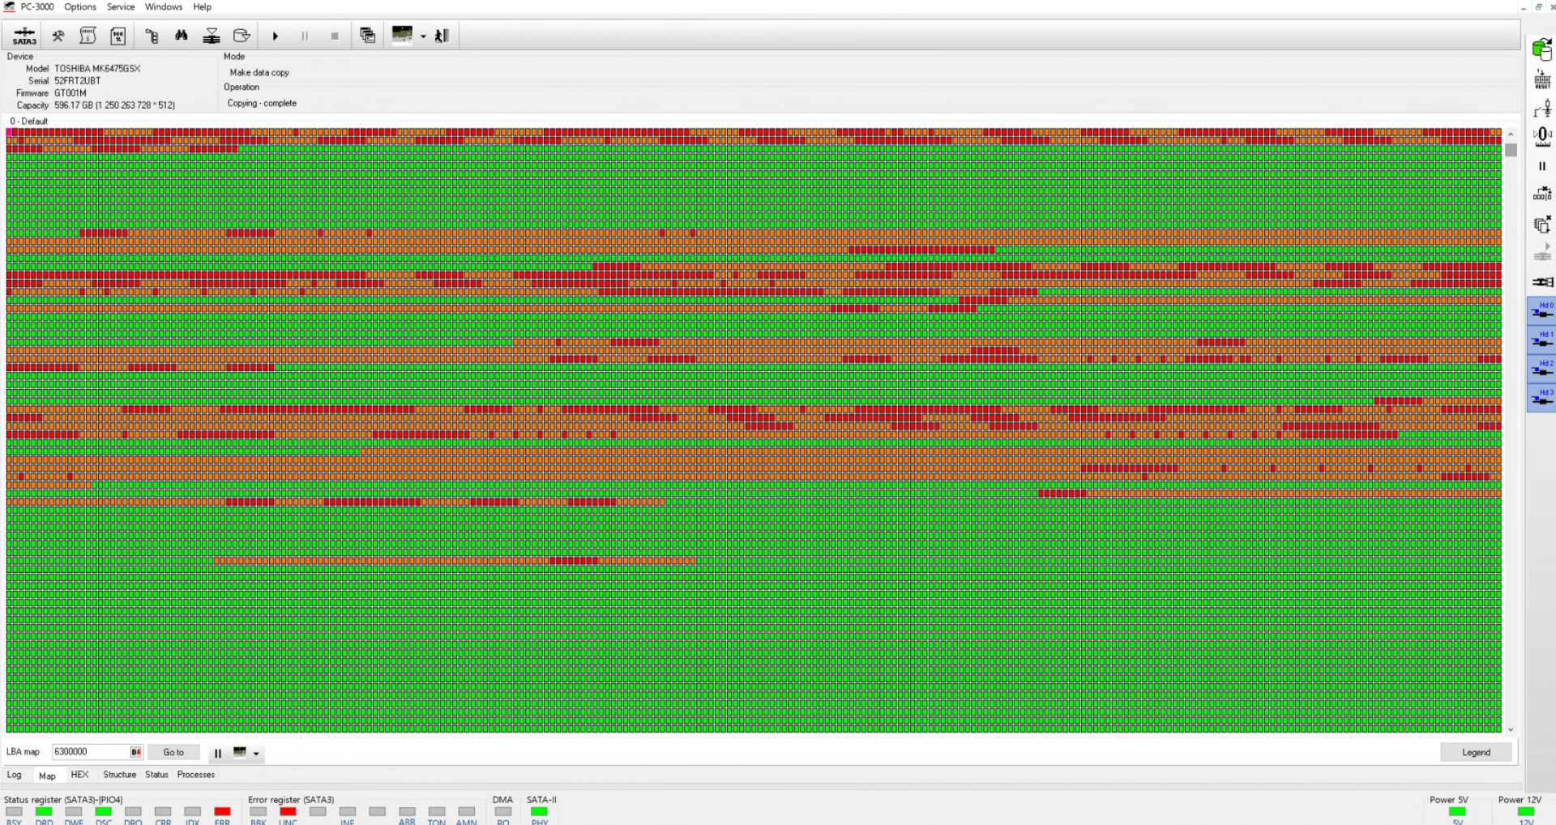Click the Go to button
The image size is (1556, 825).
173,752
